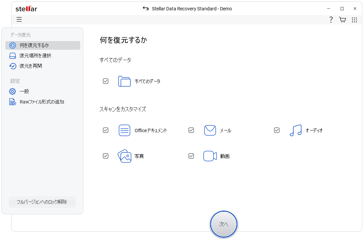The image size is (364, 240).
Task: Open the shopping cart purchase icon
Action: point(342,20)
